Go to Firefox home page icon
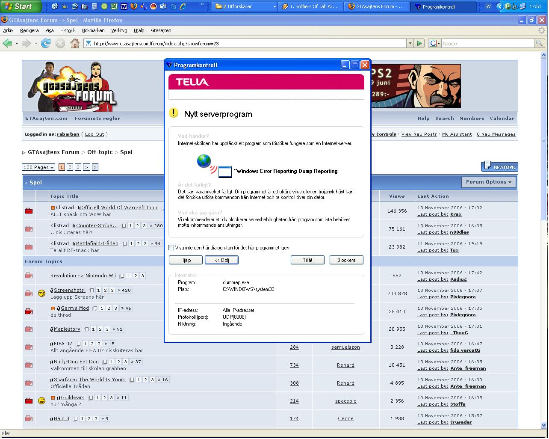The width and height of the screenshot is (549, 439). click(x=75, y=43)
